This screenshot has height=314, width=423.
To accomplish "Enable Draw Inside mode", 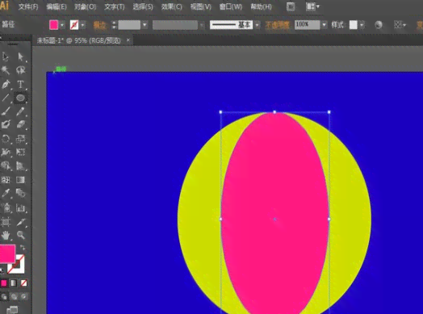I will [x=24, y=297].
